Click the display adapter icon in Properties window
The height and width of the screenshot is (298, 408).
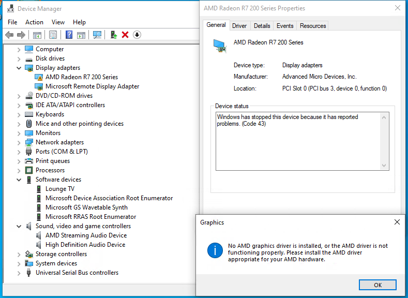click(x=220, y=46)
